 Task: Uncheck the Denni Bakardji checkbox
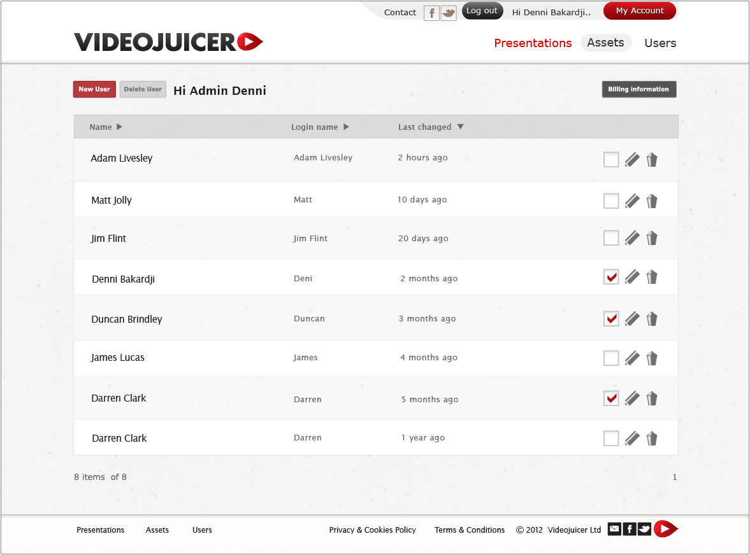610,277
